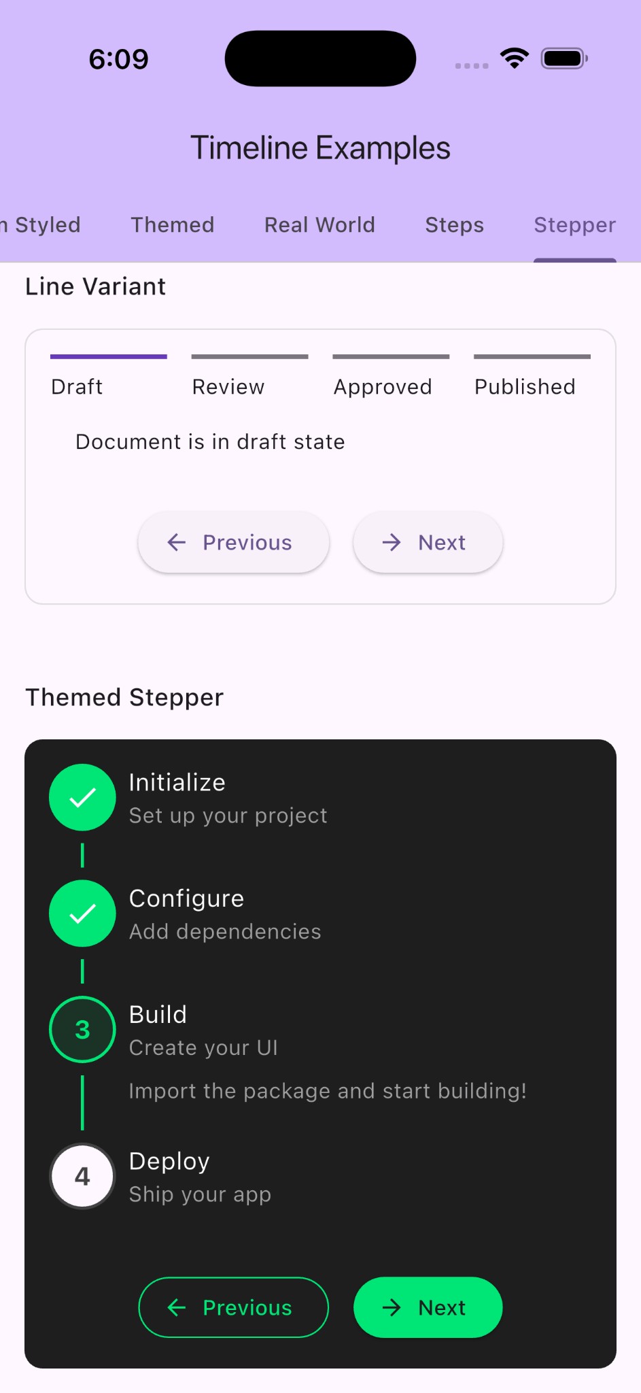Image resolution: width=641 pixels, height=1393 pixels.
Task: Select the green checkmark icon on Initialize step
Action: point(82,797)
